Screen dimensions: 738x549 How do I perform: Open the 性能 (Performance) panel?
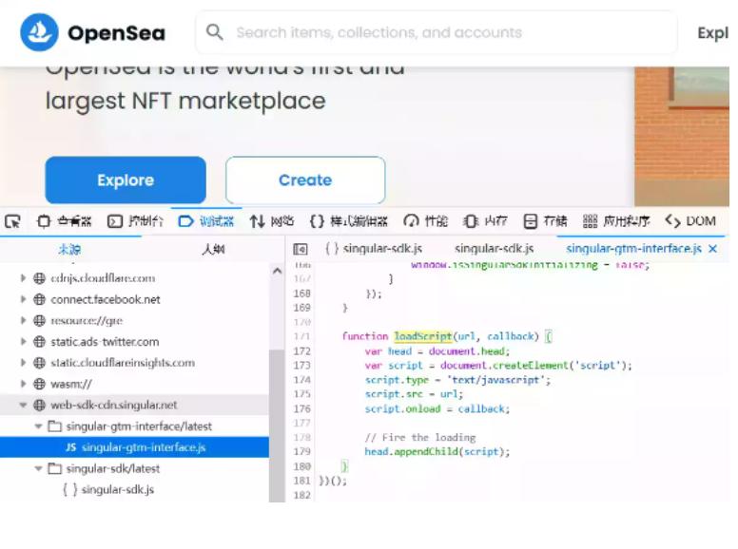[425, 221]
